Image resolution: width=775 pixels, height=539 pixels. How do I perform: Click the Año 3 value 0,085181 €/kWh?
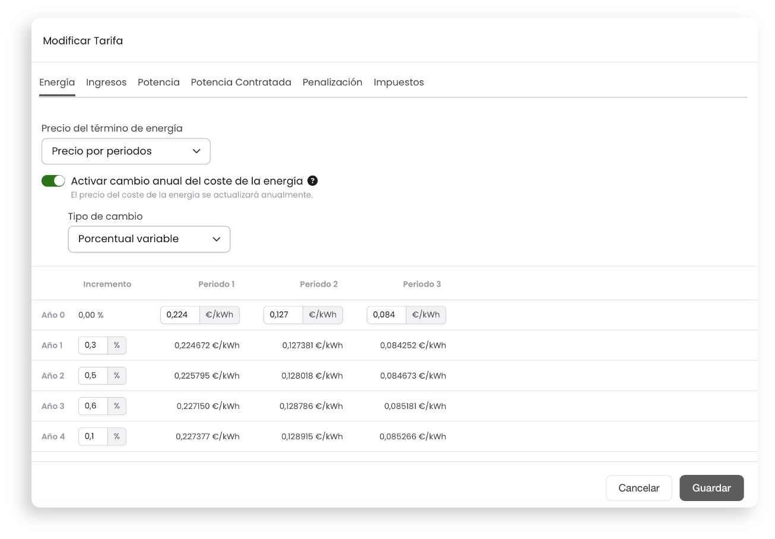tap(415, 406)
